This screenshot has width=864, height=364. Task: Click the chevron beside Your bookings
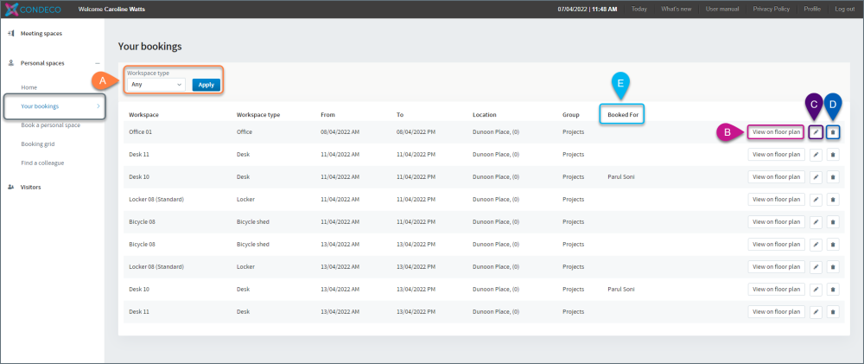coord(98,105)
